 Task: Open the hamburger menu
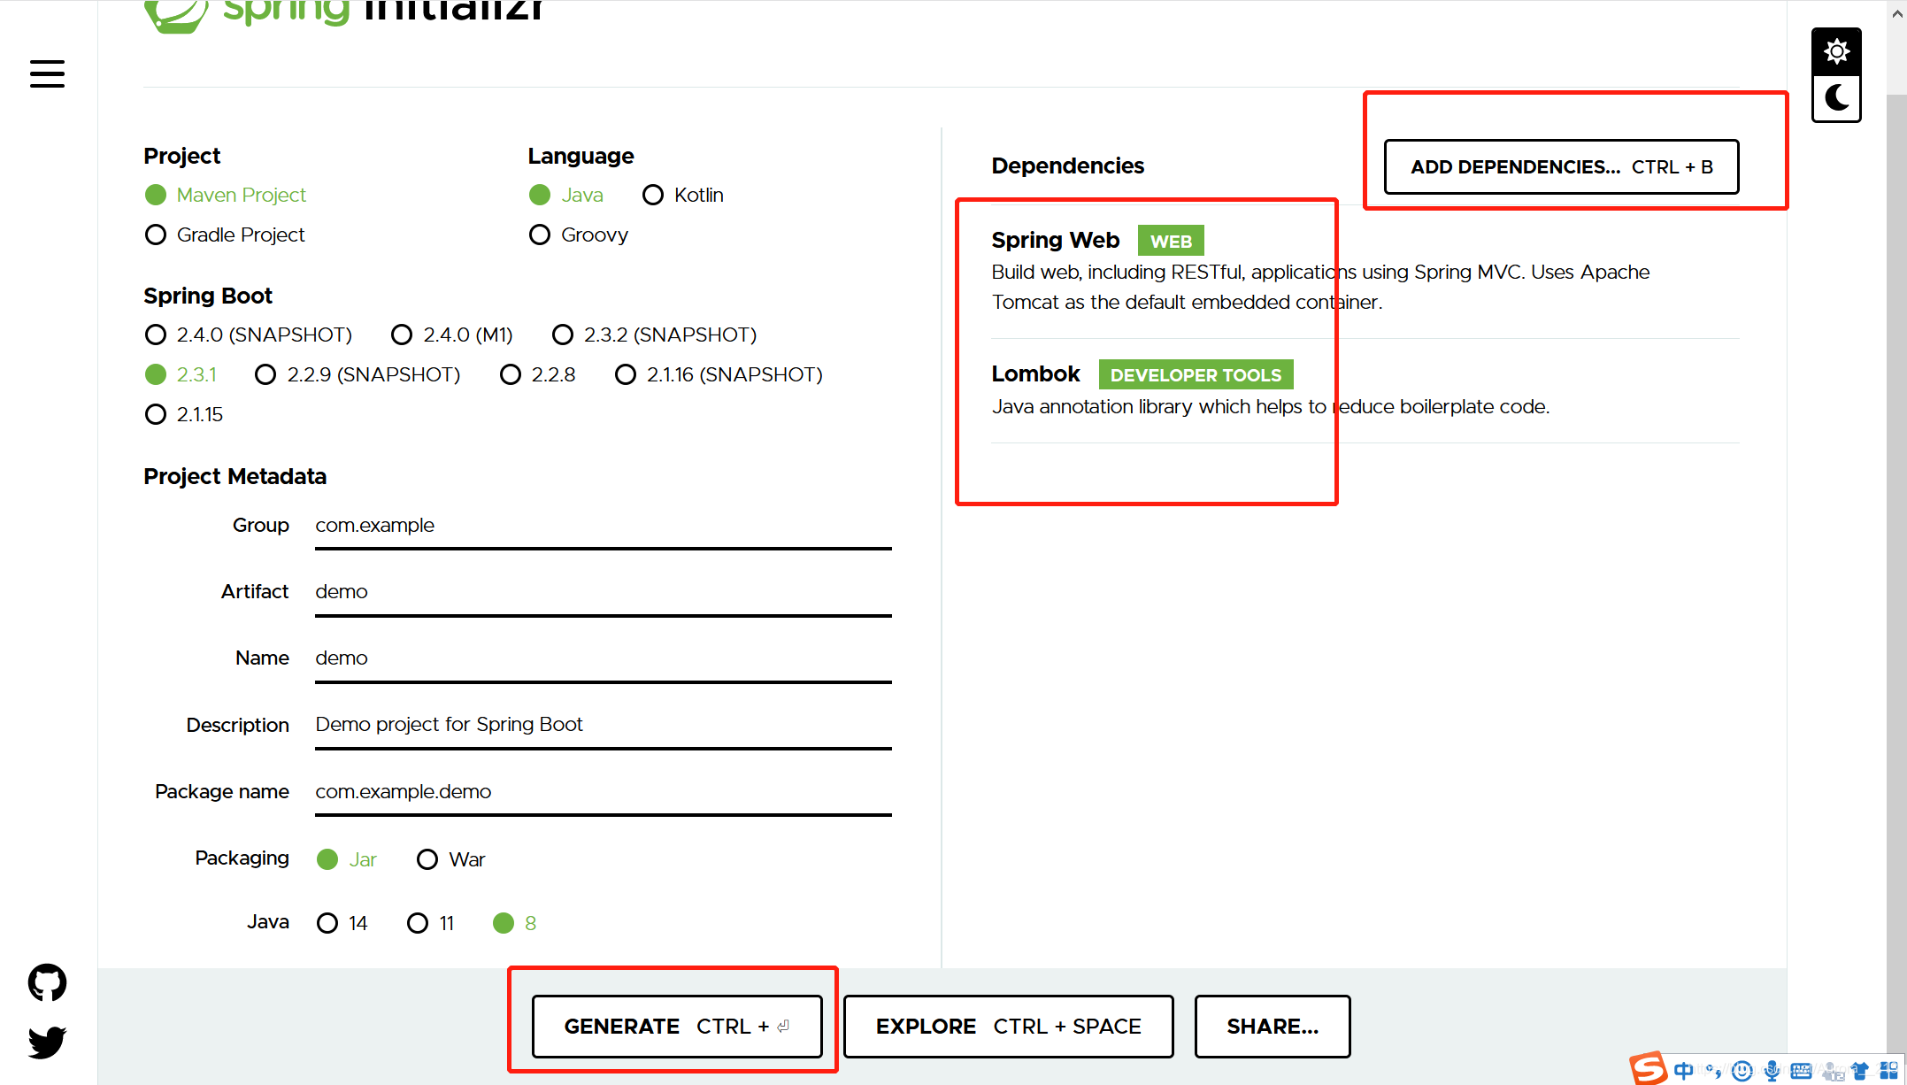47,73
